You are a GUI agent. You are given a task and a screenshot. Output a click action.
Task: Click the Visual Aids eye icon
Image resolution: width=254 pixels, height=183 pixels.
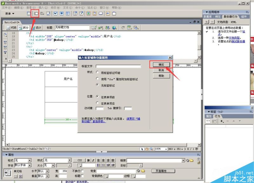click(136, 28)
